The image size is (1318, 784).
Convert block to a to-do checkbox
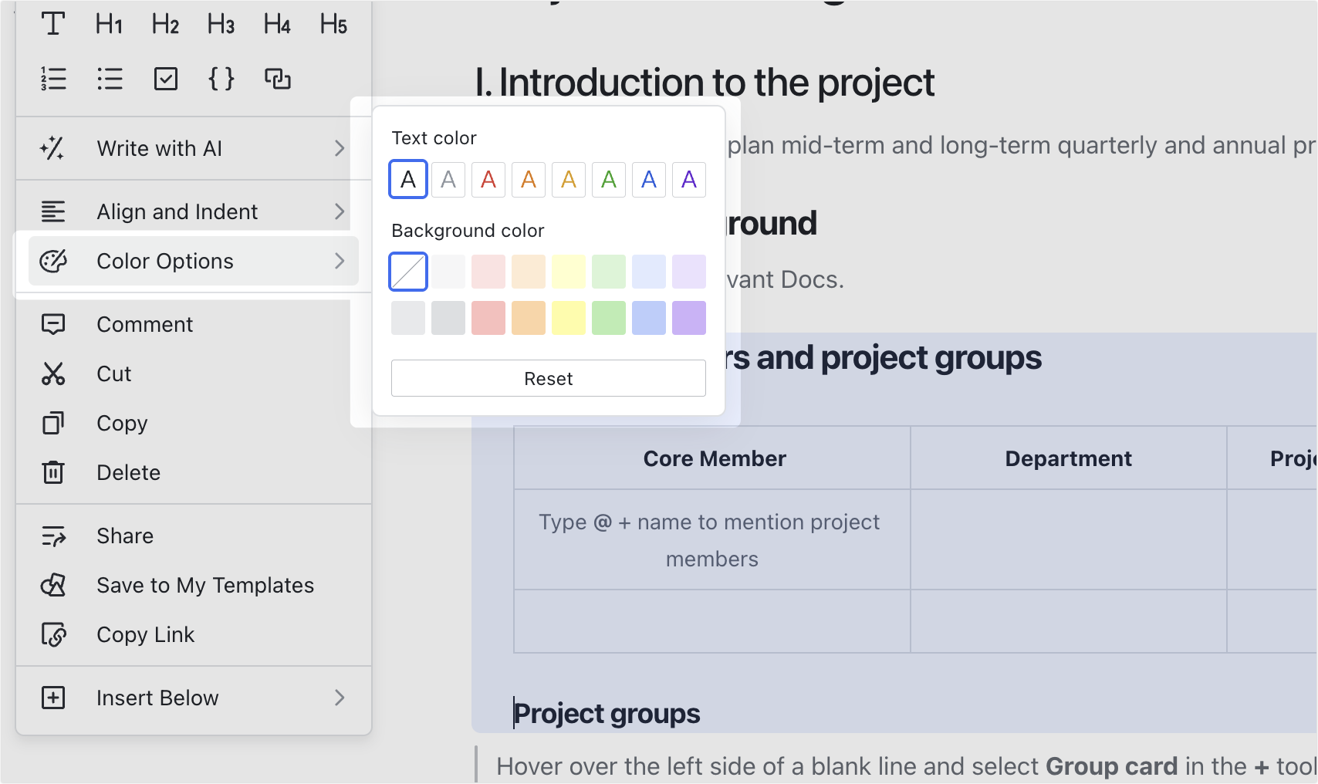coord(166,79)
